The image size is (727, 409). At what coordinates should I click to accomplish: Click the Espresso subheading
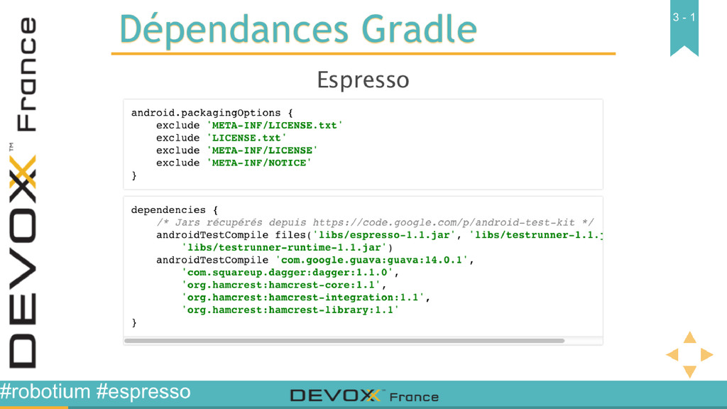363,80
